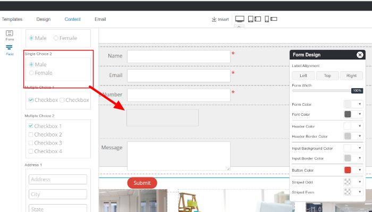
Task: Switch to desktop preview icon
Action: 240,19
